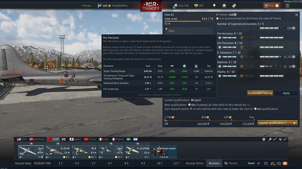Image resolution: width=302 pixels, height=169 pixels.
Task: Select the 3.7 preset
Action: pos(60,163)
